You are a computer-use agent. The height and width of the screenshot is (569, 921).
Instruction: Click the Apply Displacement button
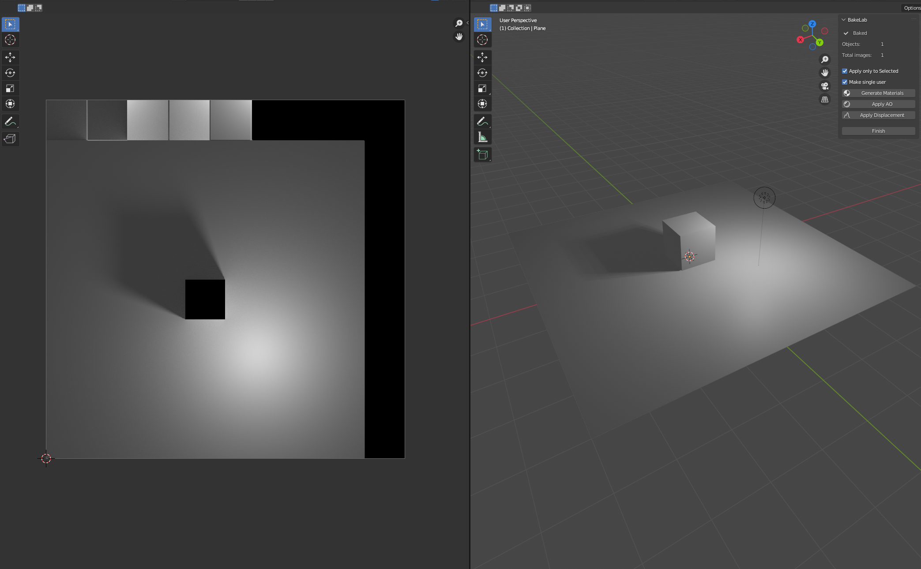tap(878, 115)
